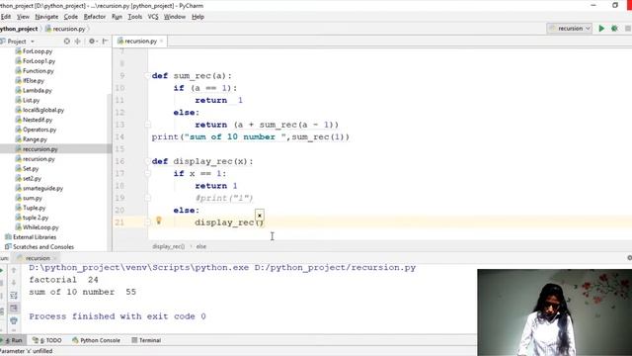This screenshot has height=356, width=632.
Task: Toggle the Run tool window button
Action: point(12,340)
